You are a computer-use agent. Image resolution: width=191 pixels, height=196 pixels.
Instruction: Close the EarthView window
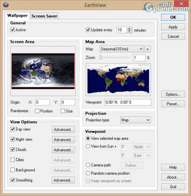pos(181,4)
